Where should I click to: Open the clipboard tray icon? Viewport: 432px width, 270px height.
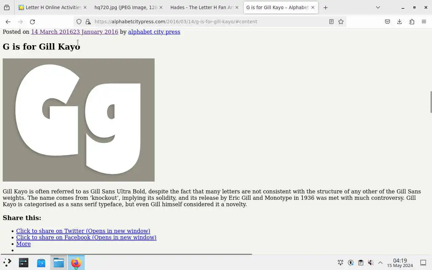click(360, 263)
